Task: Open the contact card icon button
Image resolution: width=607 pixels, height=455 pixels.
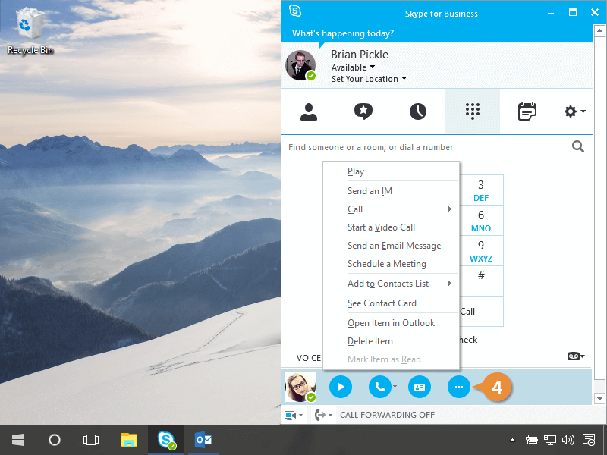Action: pos(420,387)
